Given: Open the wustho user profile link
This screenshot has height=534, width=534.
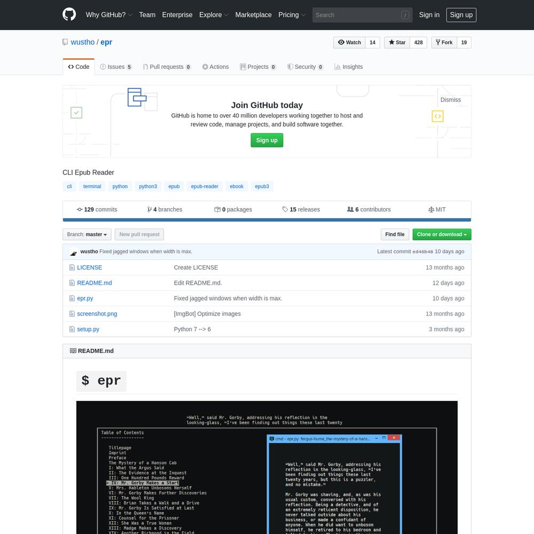Looking at the screenshot, I should pyautogui.click(x=82, y=42).
